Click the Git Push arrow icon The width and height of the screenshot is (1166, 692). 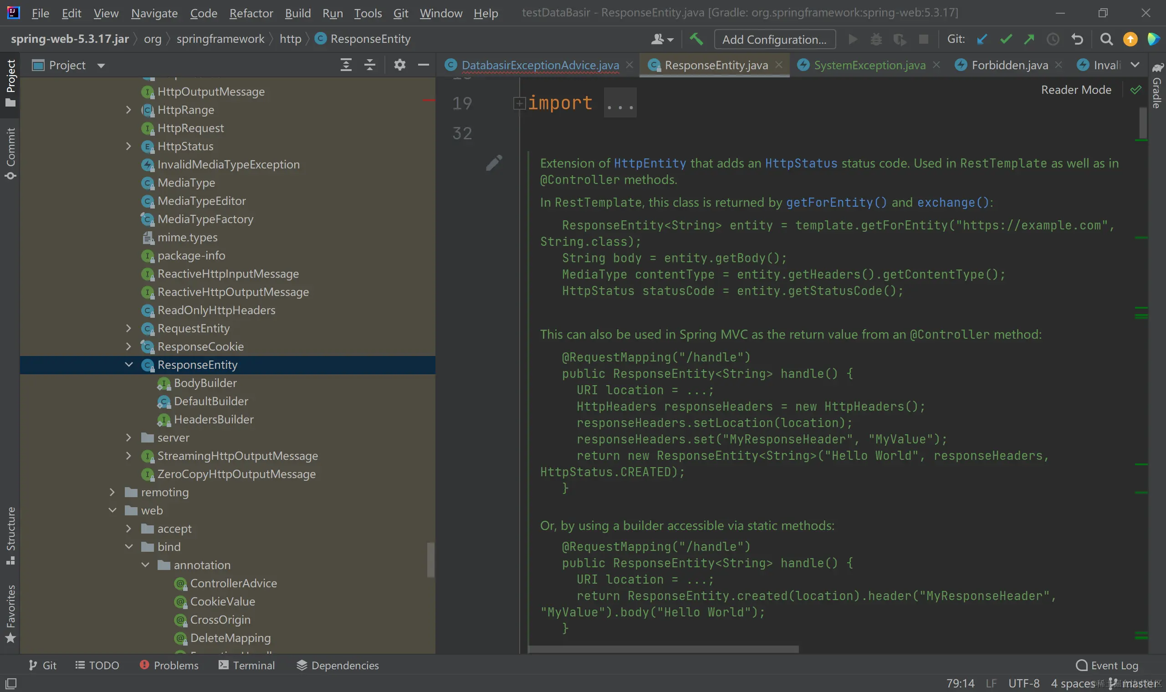click(x=1029, y=39)
